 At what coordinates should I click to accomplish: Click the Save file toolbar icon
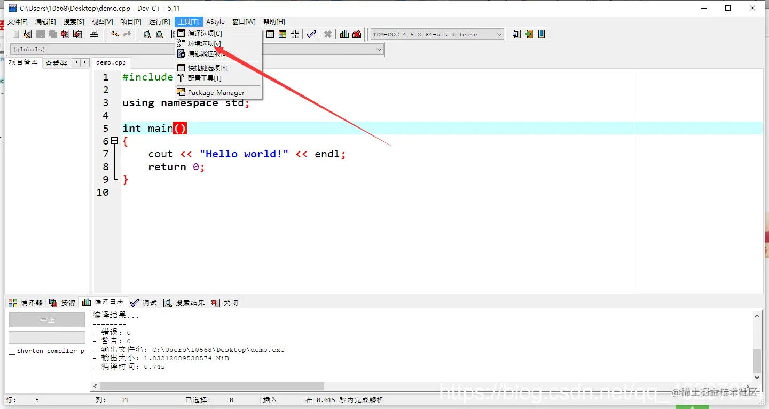click(41, 34)
